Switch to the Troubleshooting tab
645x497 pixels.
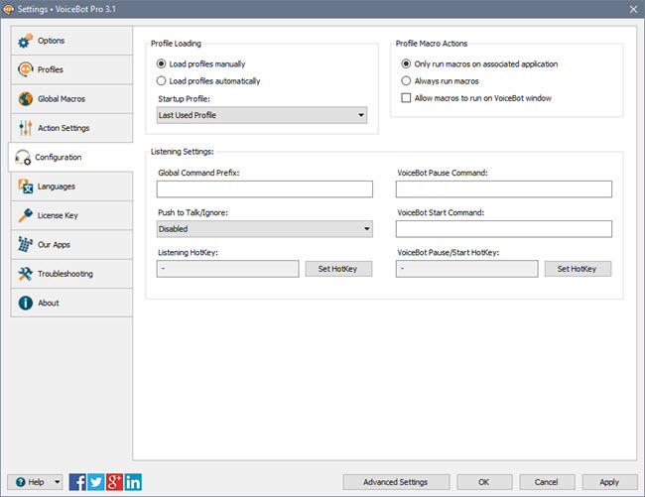[71, 274]
